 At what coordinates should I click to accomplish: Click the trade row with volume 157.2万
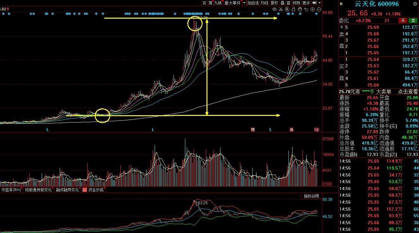coord(379,209)
